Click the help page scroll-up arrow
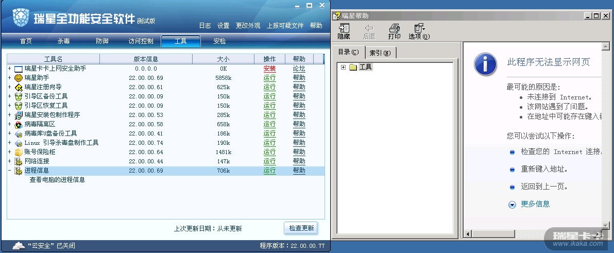The height and width of the screenshot is (253, 614). pyautogui.click(x=605, y=46)
